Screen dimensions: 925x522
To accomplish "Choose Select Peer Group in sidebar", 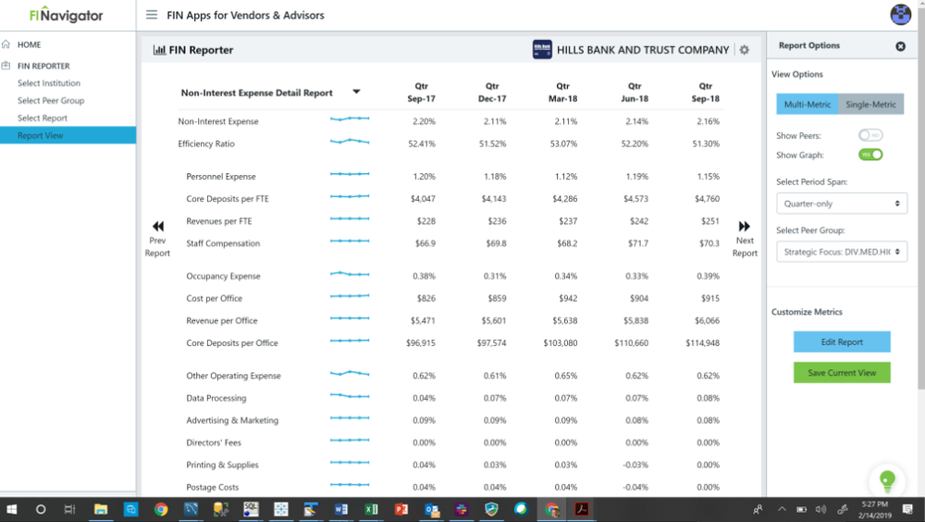I will [x=51, y=101].
